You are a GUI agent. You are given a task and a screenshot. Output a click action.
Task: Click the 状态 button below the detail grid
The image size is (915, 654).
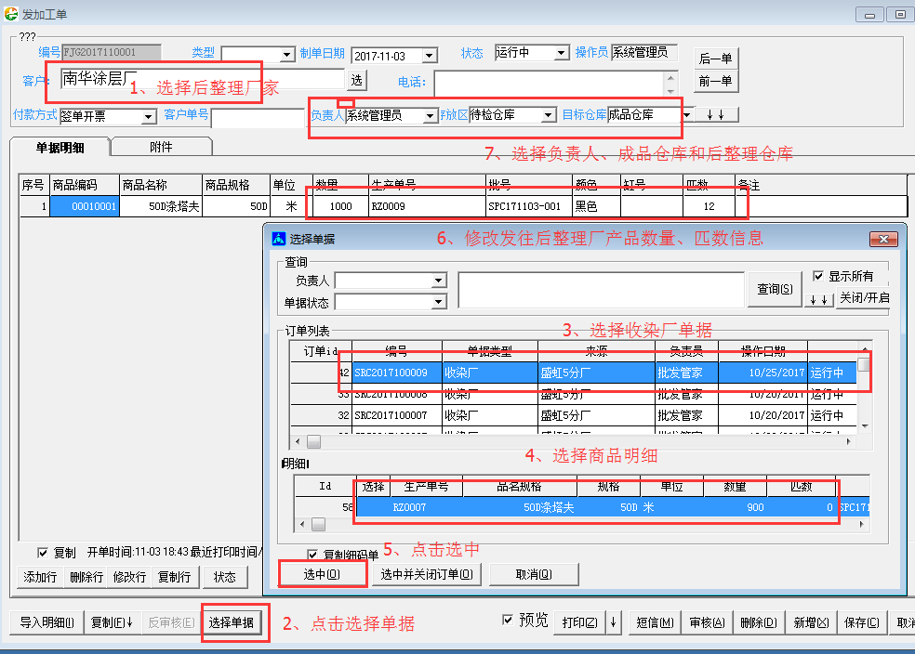click(x=224, y=577)
